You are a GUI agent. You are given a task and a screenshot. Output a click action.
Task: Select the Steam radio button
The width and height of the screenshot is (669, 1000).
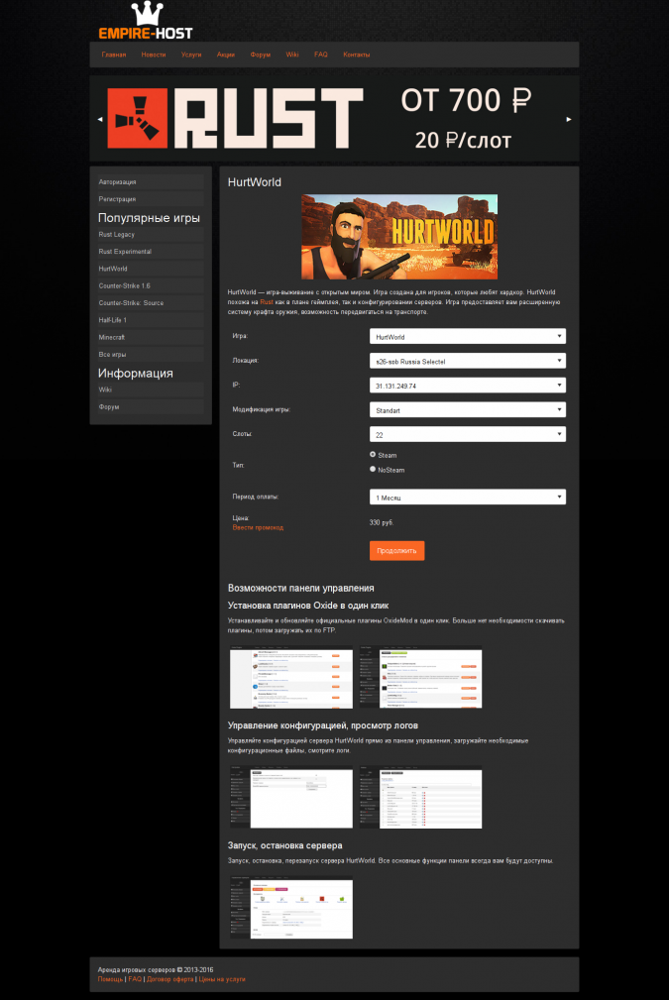point(373,454)
